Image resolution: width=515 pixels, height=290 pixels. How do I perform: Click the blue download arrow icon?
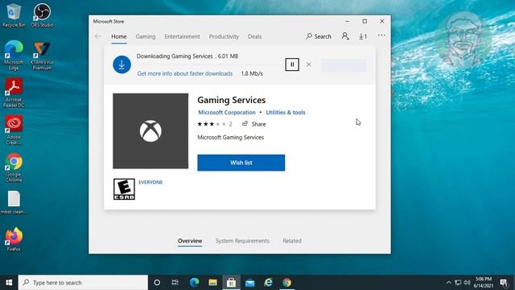(x=122, y=64)
